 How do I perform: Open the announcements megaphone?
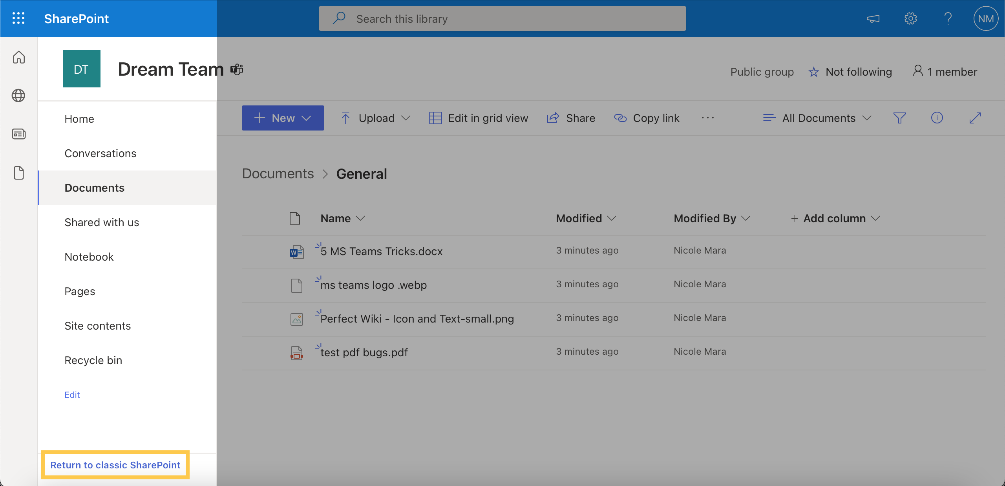(873, 18)
